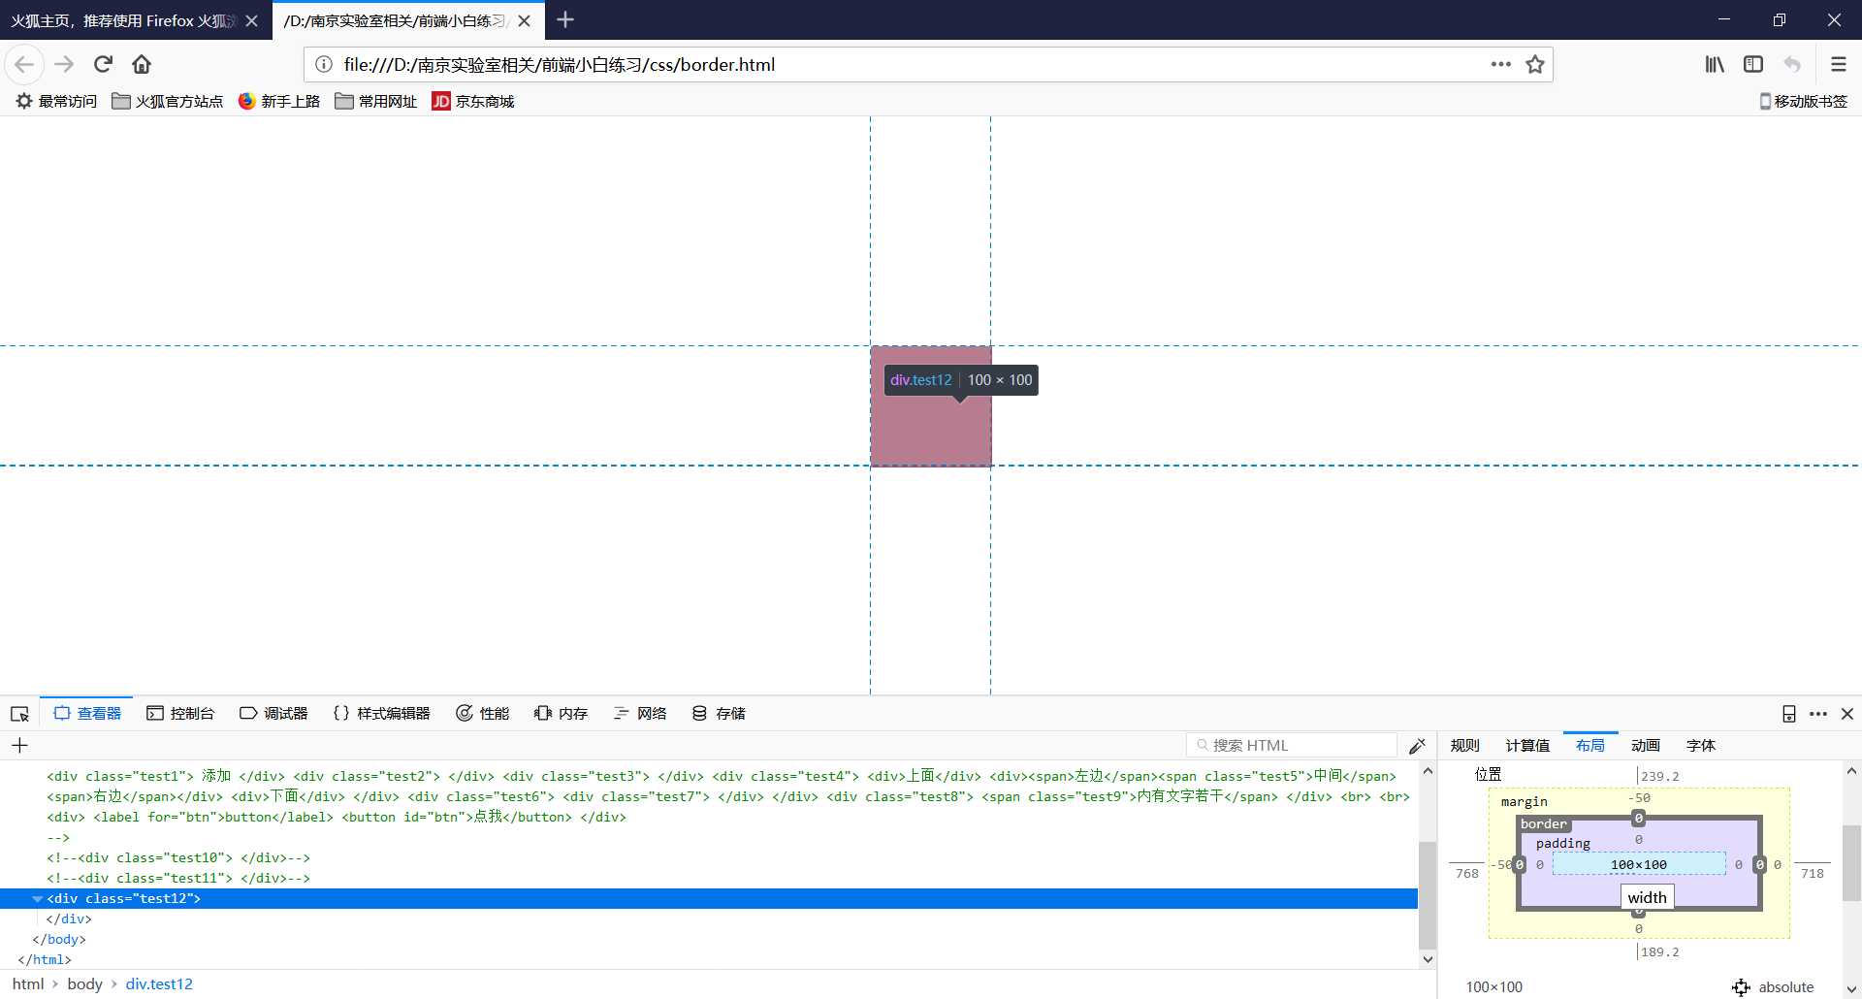Select the div class="test12" markup row

tap(709, 898)
